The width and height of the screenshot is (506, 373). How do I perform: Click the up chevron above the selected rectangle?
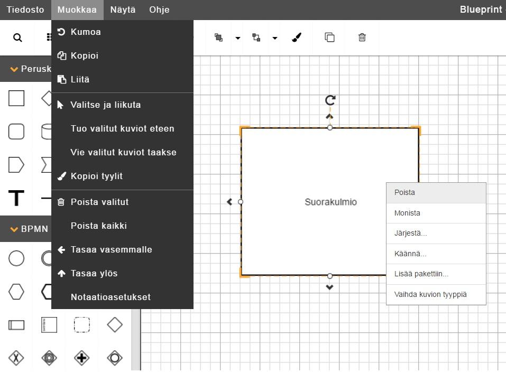click(329, 116)
